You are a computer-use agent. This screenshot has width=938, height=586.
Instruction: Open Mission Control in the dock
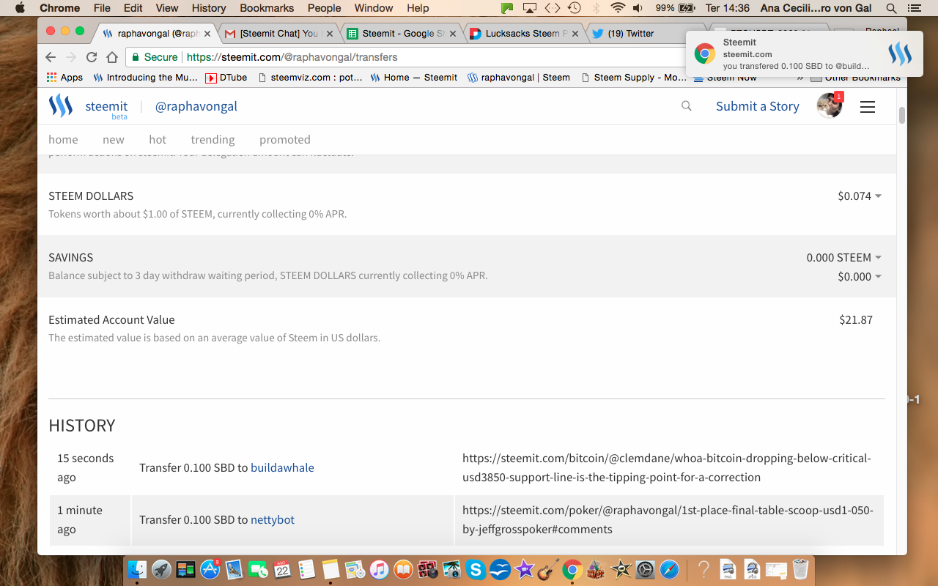click(x=186, y=568)
